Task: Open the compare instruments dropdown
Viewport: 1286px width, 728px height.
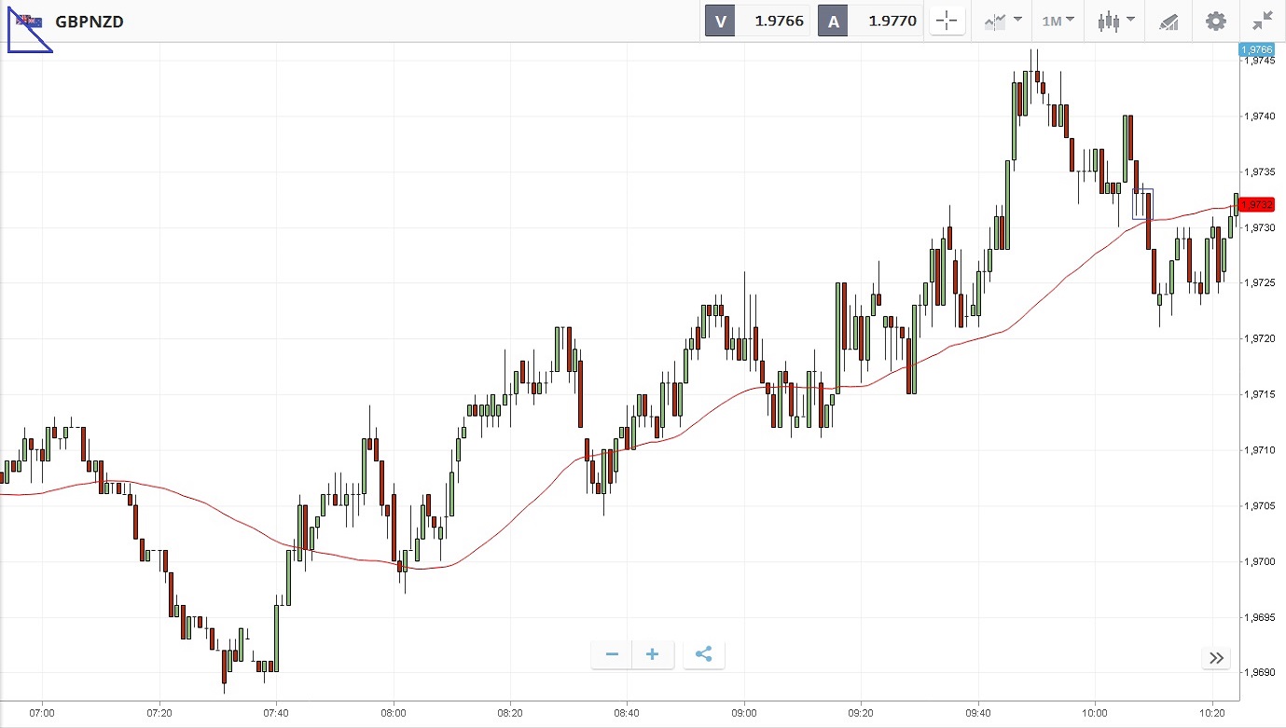Action: (x=1003, y=21)
